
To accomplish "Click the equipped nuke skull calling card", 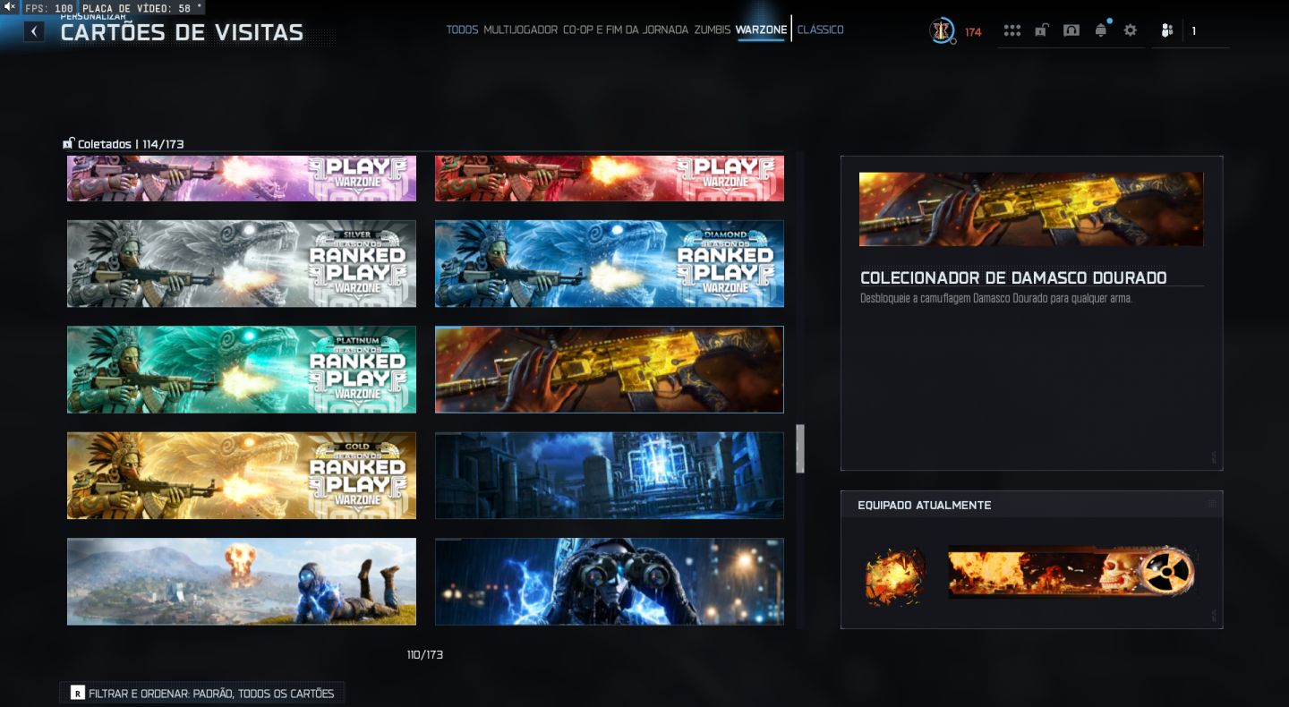I will (1071, 573).
